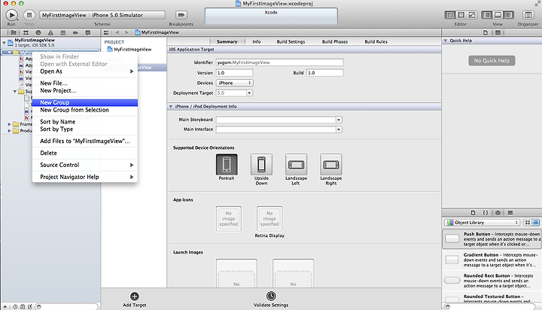Choose New Project... in the context menu

85,90
